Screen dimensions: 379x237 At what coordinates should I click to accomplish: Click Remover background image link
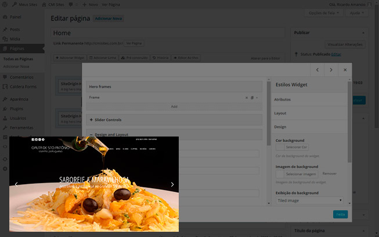330,174
